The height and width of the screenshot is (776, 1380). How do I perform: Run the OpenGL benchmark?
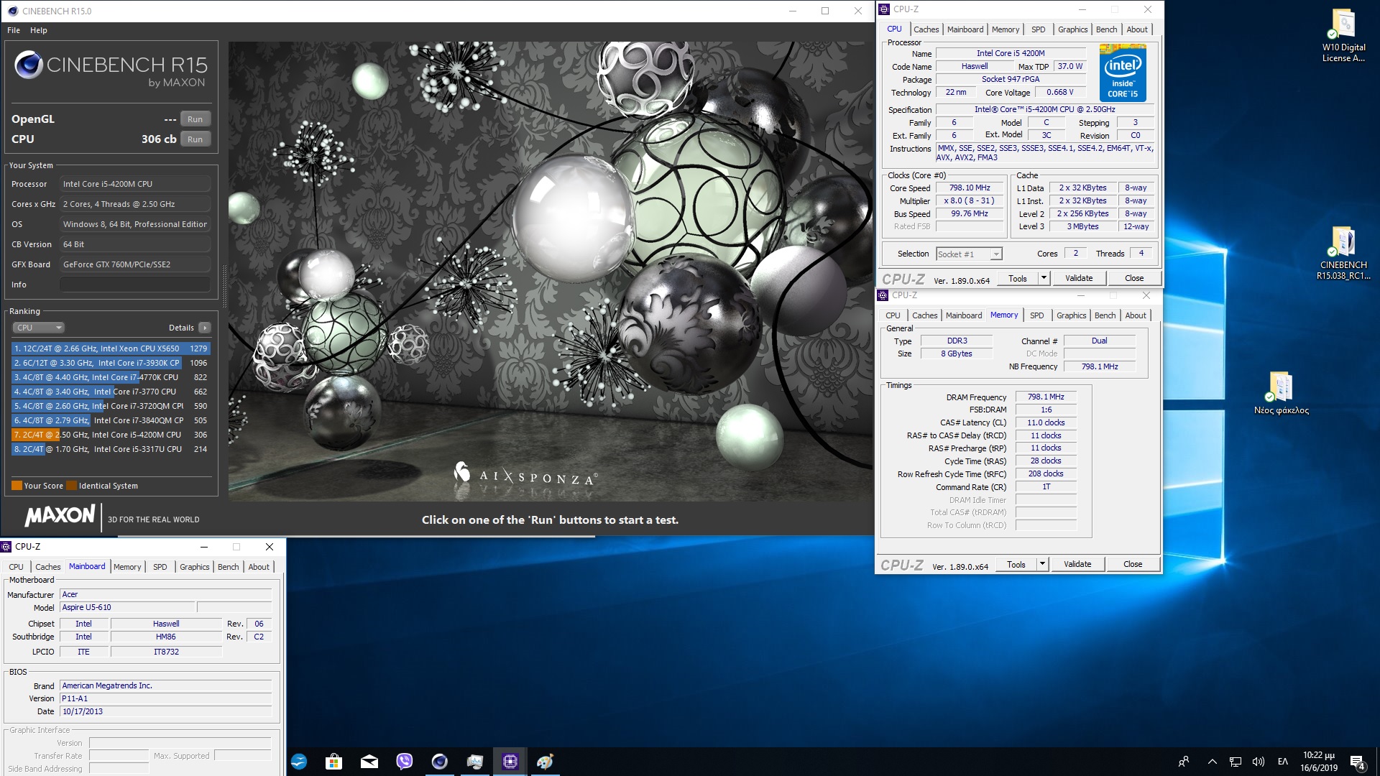[x=195, y=119]
